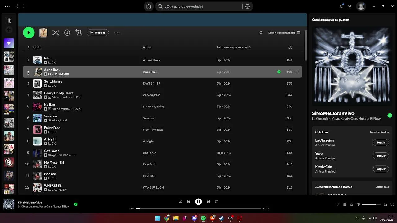Download the playlist with the download icon

point(67,33)
